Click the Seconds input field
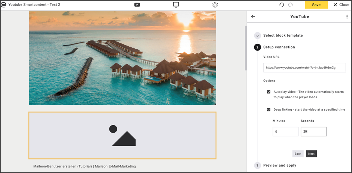The image size is (352, 173). click(313, 132)
